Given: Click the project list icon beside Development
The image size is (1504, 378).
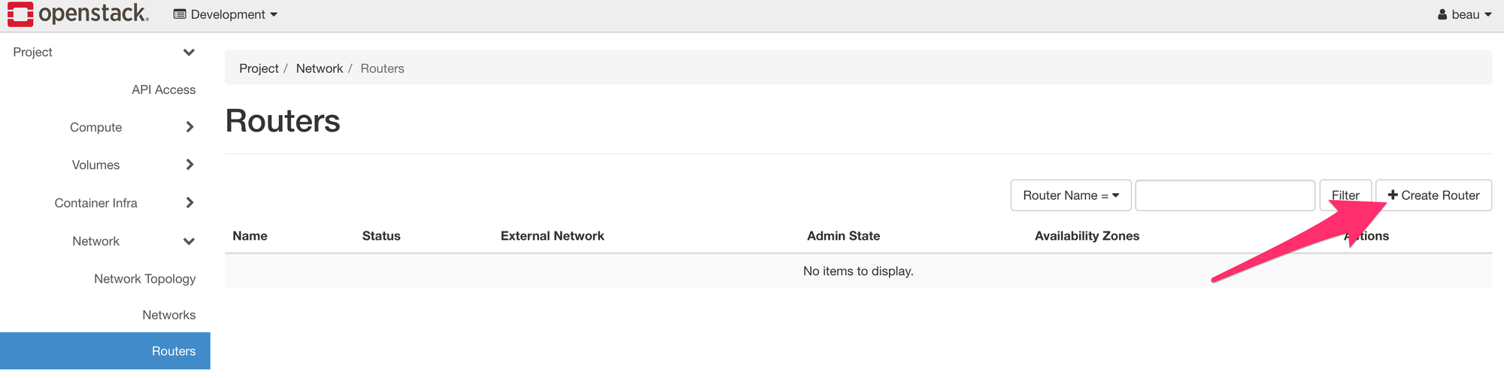Looking at the screenshot, I should pyautogui.click(x=180, y=14).
